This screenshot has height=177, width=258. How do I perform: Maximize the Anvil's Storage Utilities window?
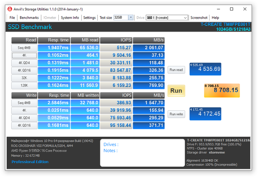pos(232,9)
